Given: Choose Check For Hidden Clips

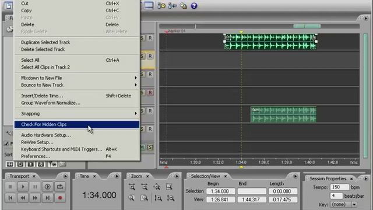Looking at the screenshot, I should pos(77,124).
